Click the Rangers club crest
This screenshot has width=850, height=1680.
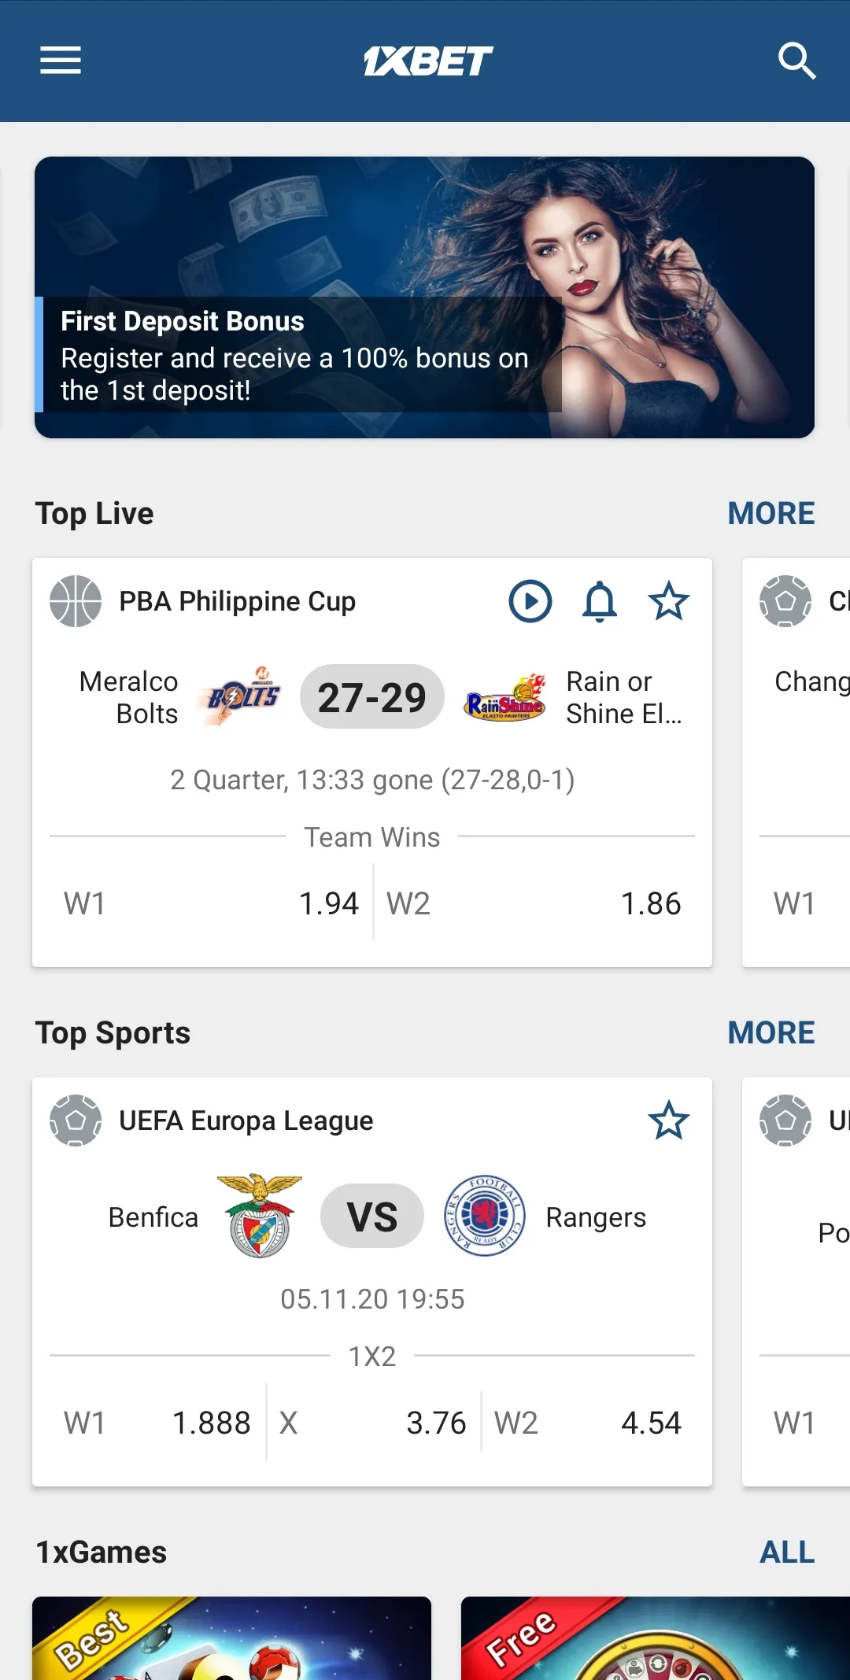485,1217
